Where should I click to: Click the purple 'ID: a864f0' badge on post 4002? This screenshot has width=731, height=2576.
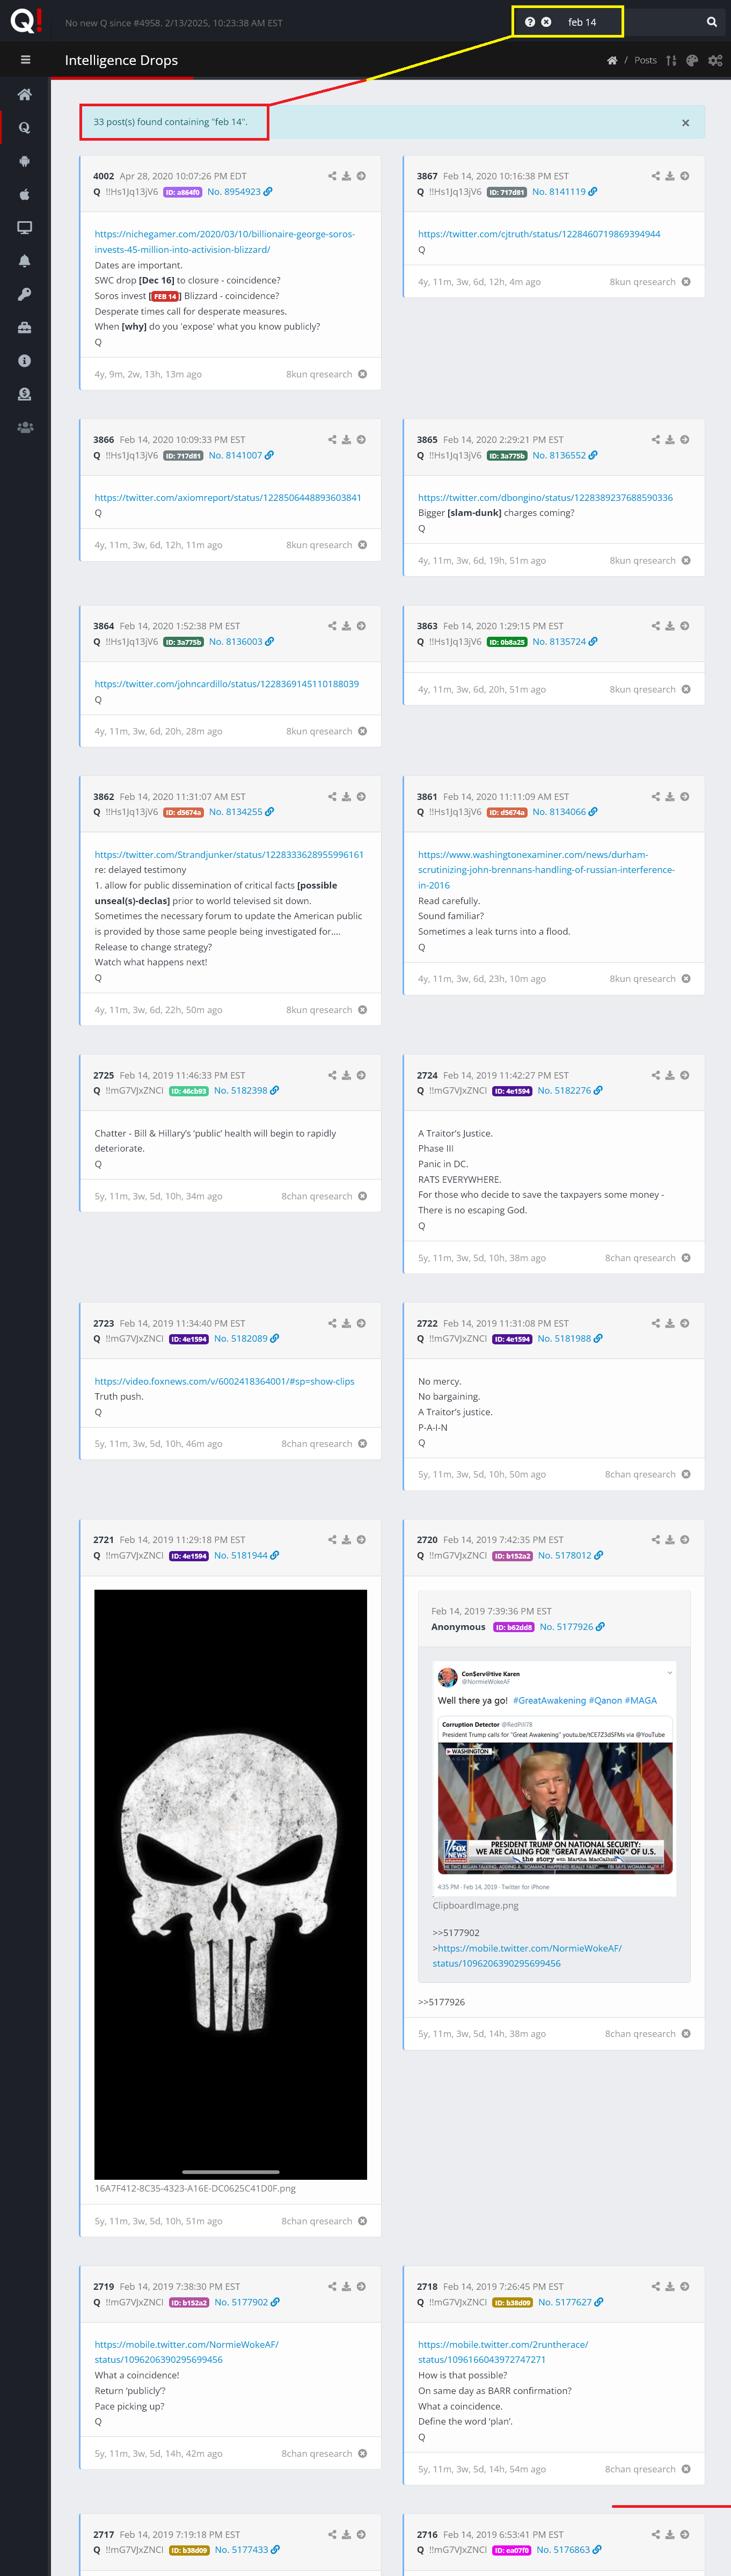pos(183,192)
